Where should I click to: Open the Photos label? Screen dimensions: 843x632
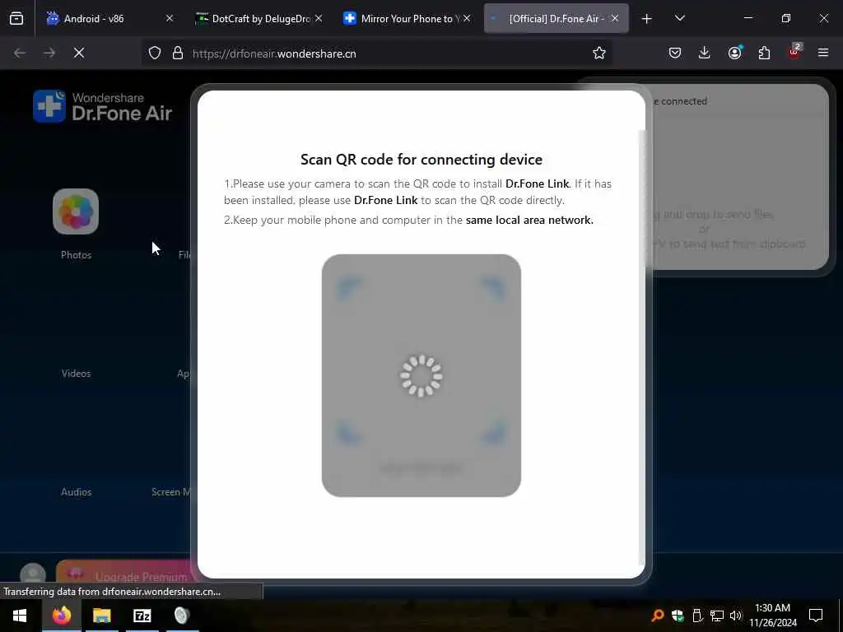[76, 255]
